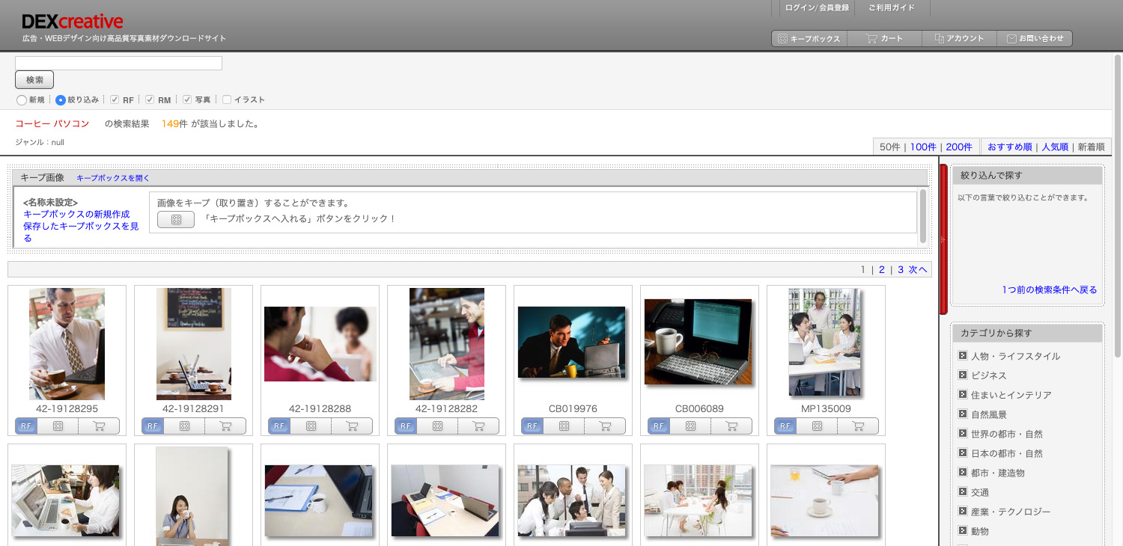Click the keep image panel scrollbar
The image size is (1123, 546).
pyautogui.click(x=923, y=217)
